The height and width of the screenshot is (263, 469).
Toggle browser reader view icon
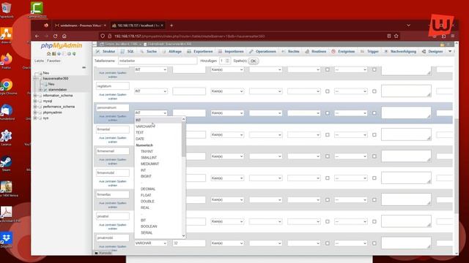pyautogui.click(x=389, y=36)
